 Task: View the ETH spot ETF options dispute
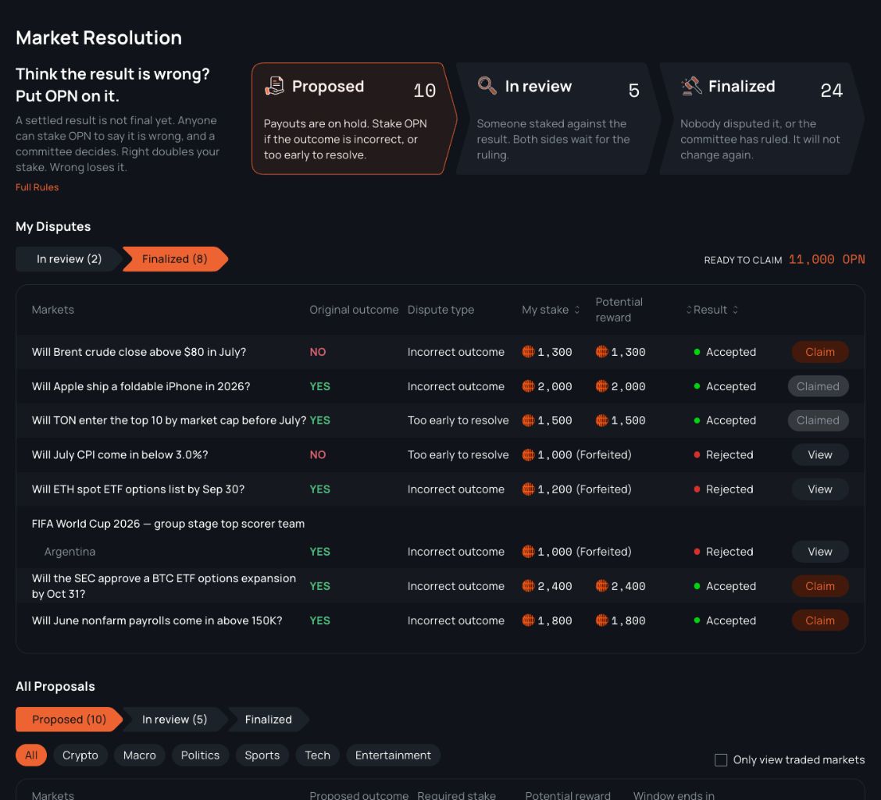point(820,489)
